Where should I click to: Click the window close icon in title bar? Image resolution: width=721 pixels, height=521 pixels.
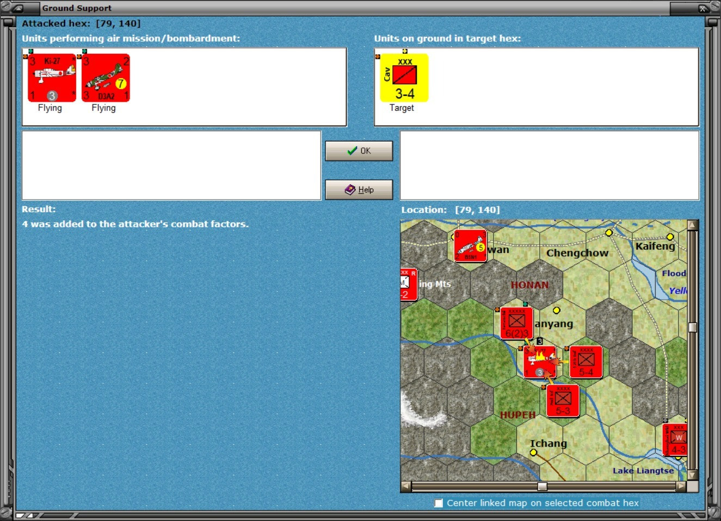704,8
